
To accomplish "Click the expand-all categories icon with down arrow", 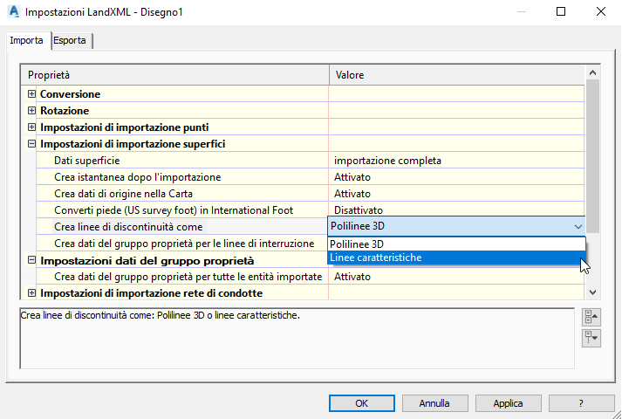I will pos(591,337).
